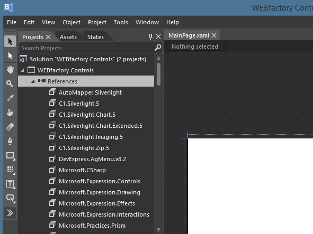This screenshot has width=313, height=234.
Task: Select the Projects tab
Action: (33, 37)
